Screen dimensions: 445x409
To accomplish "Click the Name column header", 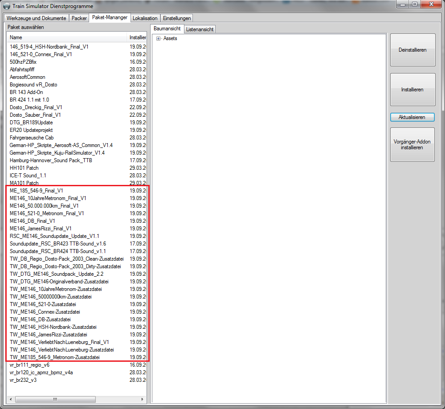I will click(67, 37).
